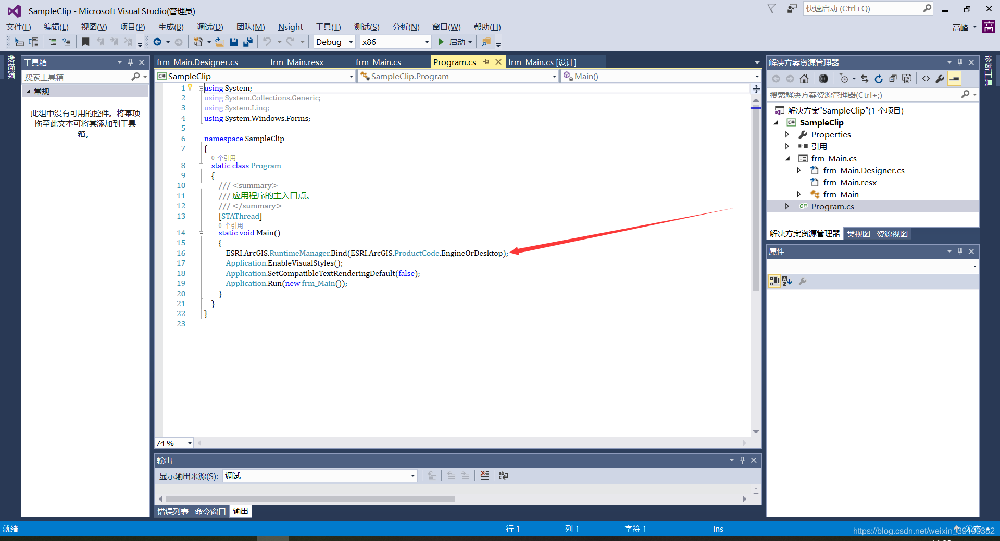1000x541 pixels.
Task: Collapse the frm_Main.cs tree node
Action: (787, 158)
